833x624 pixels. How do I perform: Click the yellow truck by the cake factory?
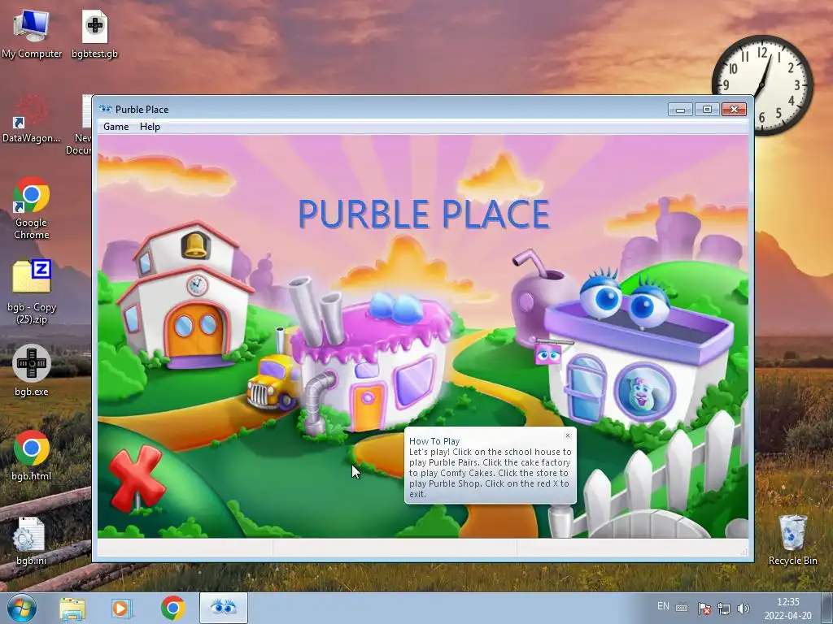[x=272, y=382]
